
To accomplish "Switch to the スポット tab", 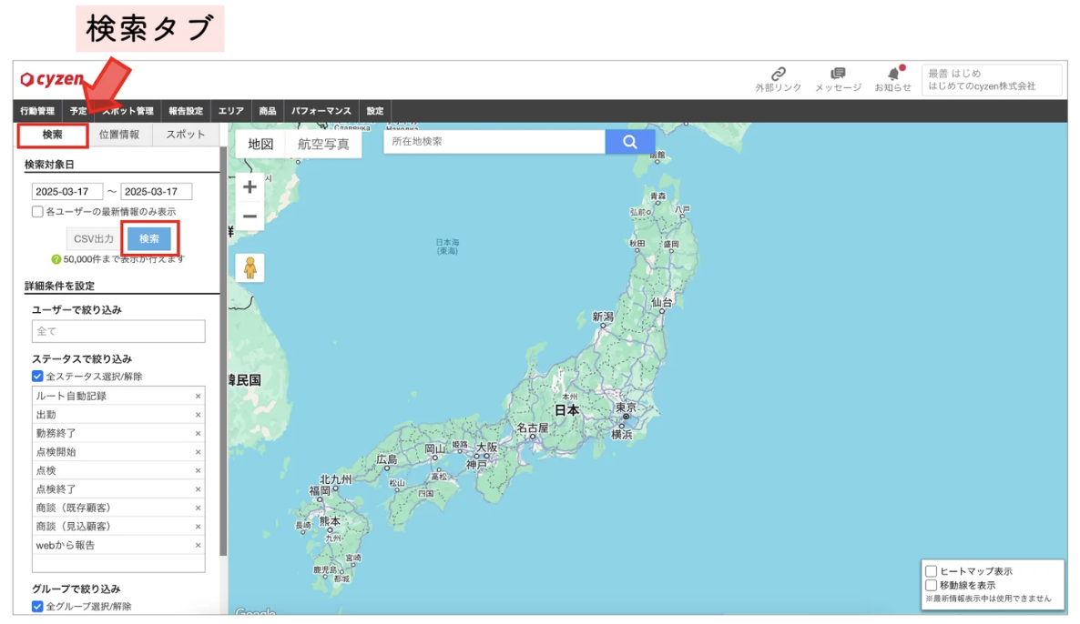I will pos(185,135).
